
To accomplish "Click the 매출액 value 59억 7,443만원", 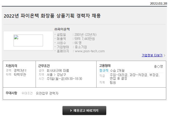I will (x=84, y=39).
